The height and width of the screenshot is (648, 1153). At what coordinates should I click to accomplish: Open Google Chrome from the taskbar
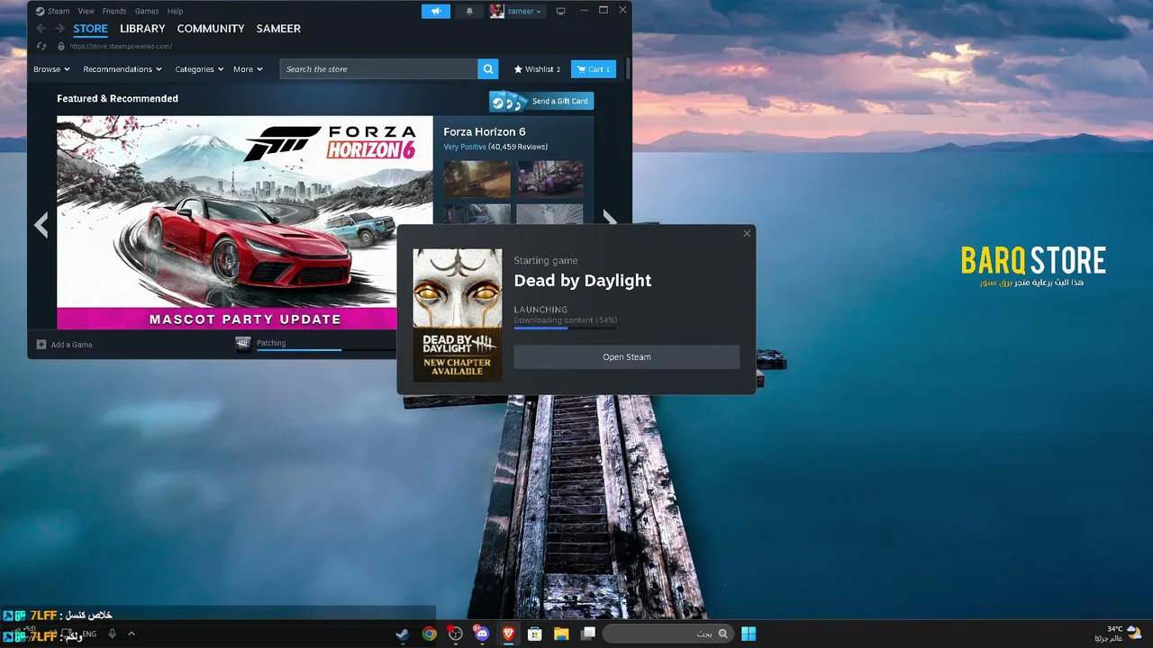(x=430, y=634)
